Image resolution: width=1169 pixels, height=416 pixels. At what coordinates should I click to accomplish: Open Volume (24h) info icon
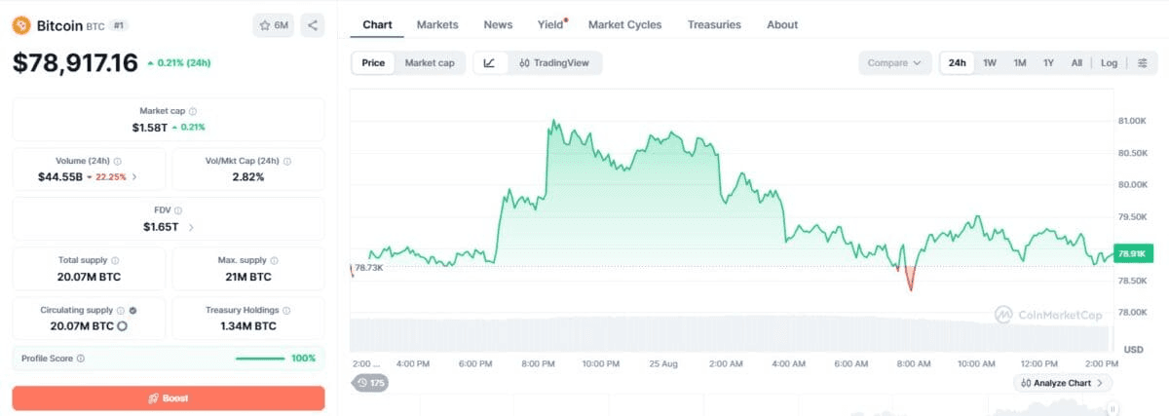[x=118, y=161]
